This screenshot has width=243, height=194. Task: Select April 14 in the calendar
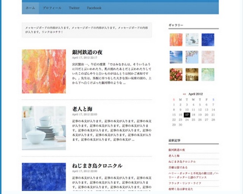[x=213, y=110]
